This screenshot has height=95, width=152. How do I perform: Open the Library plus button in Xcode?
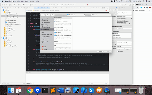pos(121,5)
